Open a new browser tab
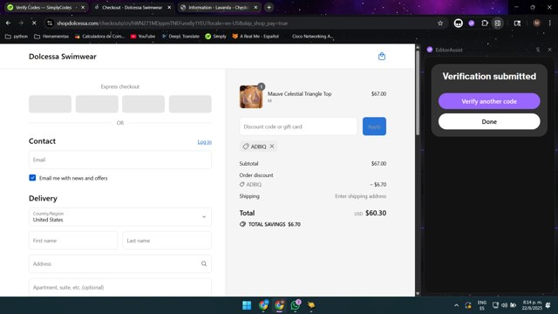 coord(269,7)
